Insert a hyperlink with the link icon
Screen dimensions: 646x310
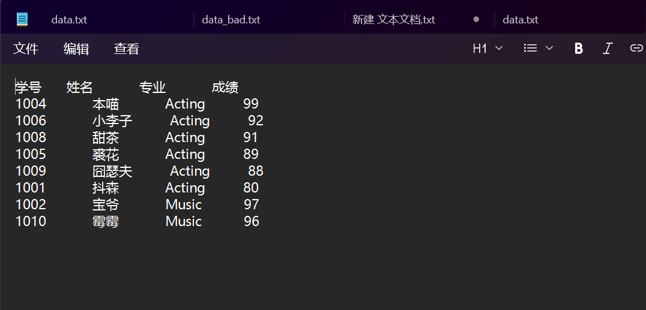pyautogui.click(x=636, y=49)
